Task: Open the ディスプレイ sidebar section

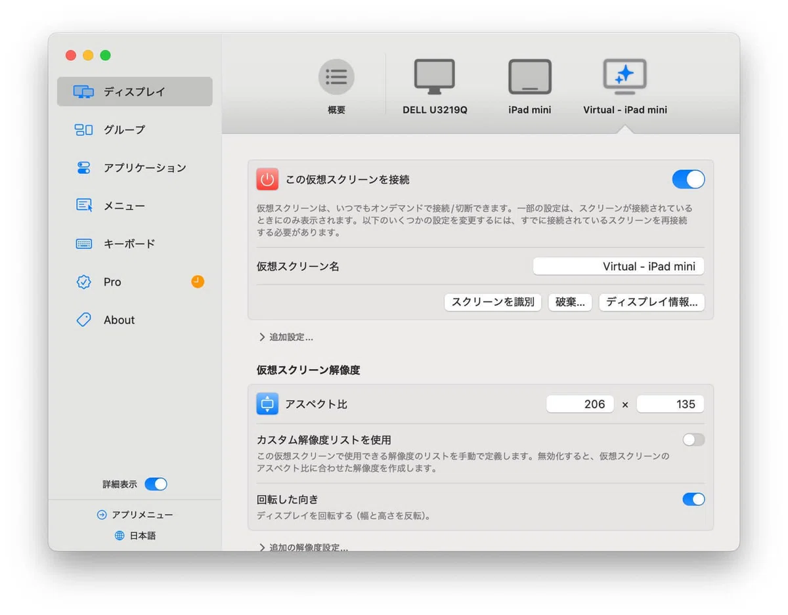Action: 135,91
